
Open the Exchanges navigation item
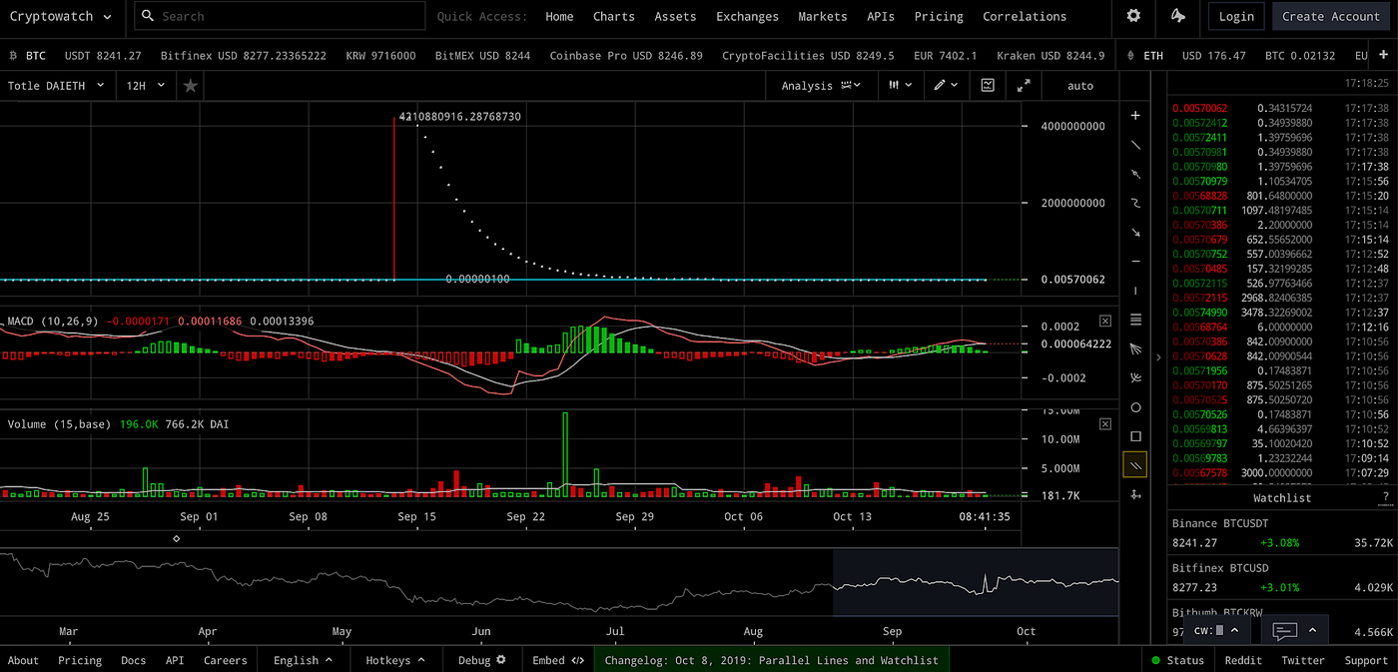[747, 16]
